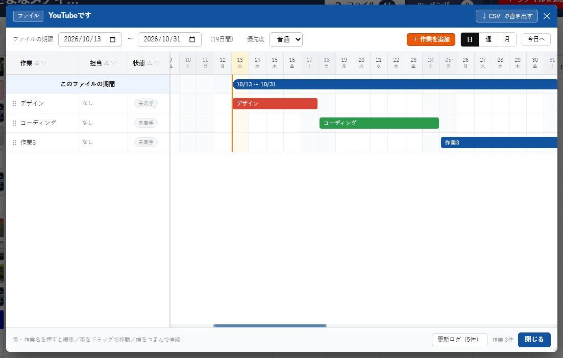Close the YouTubeです dialog with X
The image size is (563, 358).
(547, 16)
